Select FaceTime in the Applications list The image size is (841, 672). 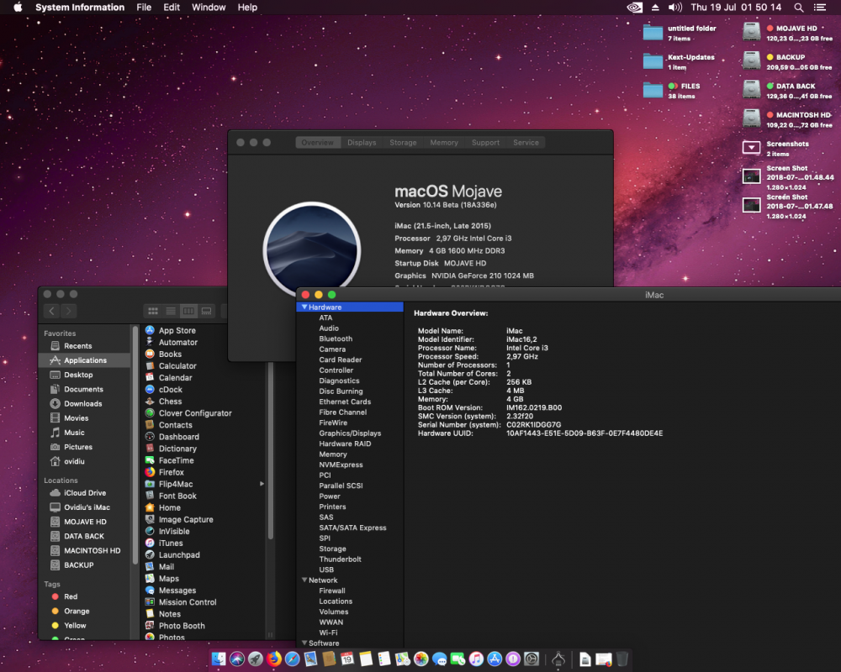point(170,460)
